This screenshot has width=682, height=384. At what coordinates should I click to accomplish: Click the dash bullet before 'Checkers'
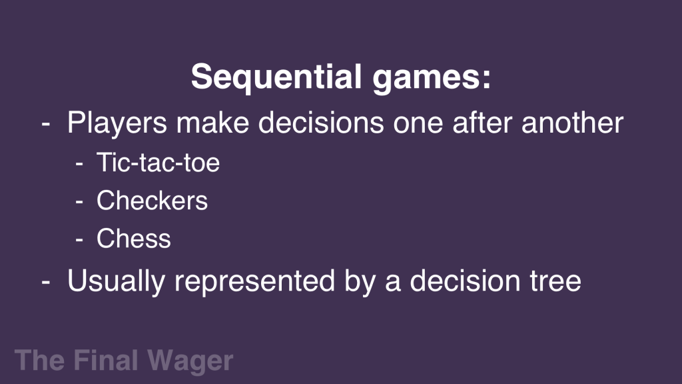[79, 202]
